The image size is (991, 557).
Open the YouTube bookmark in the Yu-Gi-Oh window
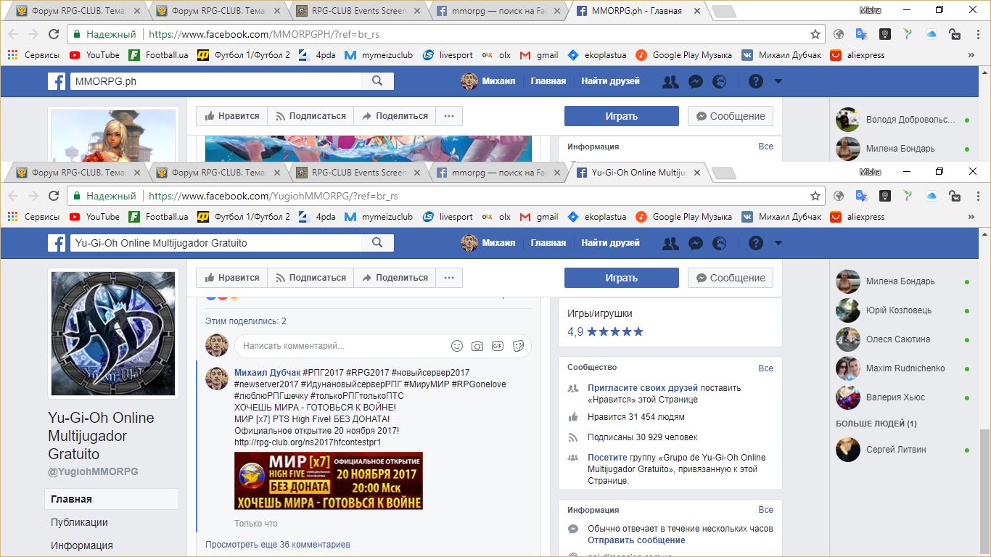click(94, 217)
